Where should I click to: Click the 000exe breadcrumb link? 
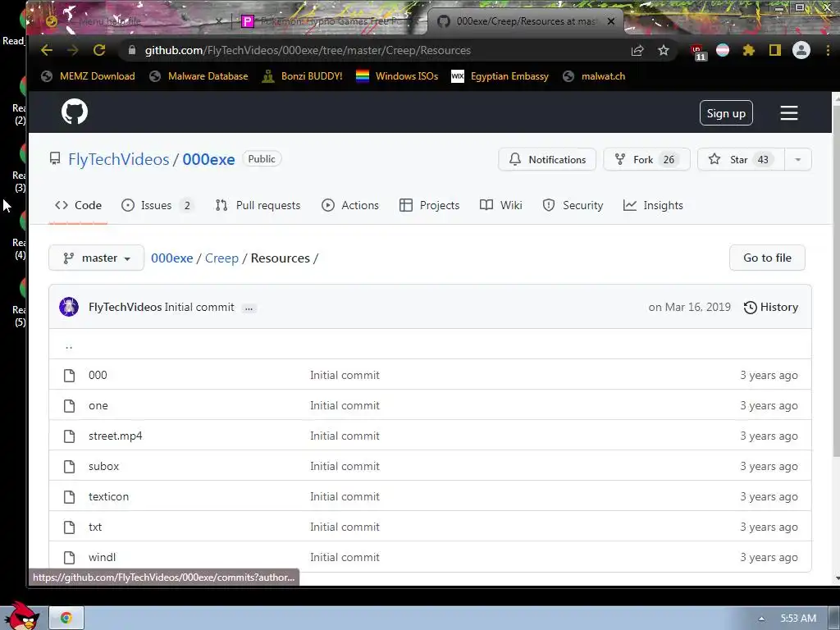pos(172,258)
